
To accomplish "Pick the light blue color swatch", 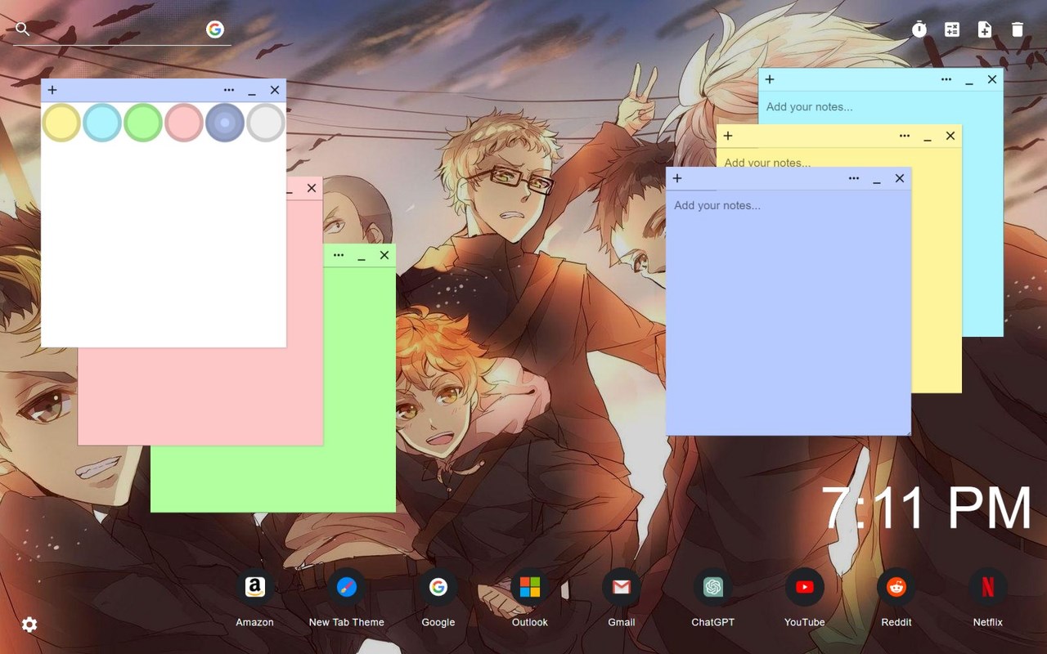I will pos(102,123).
